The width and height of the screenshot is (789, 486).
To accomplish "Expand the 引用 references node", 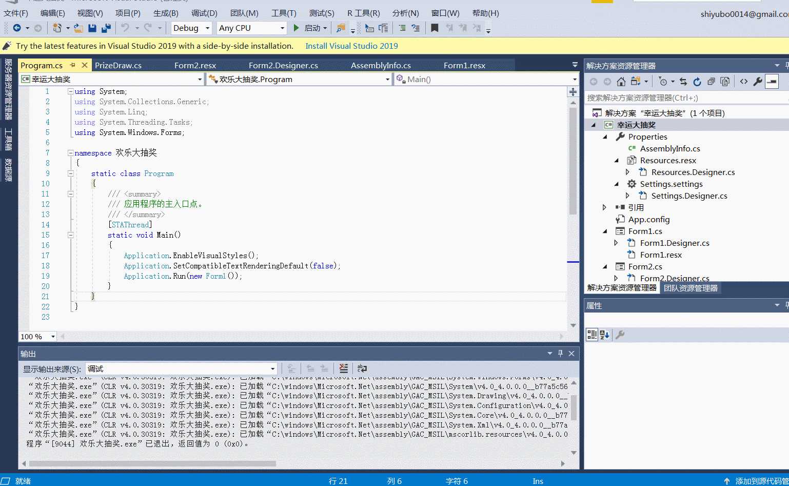I will 604,207.
